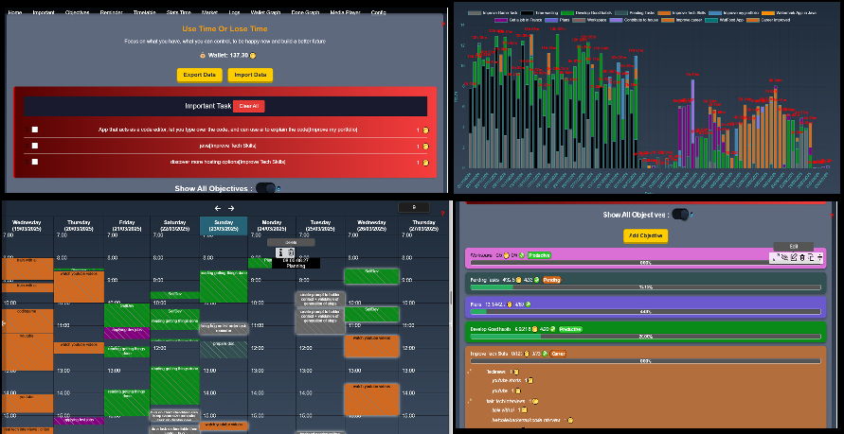The width and height of the screenshot is (844, 434).
Task: Click the Import Data button
Action: click(250, 75)
